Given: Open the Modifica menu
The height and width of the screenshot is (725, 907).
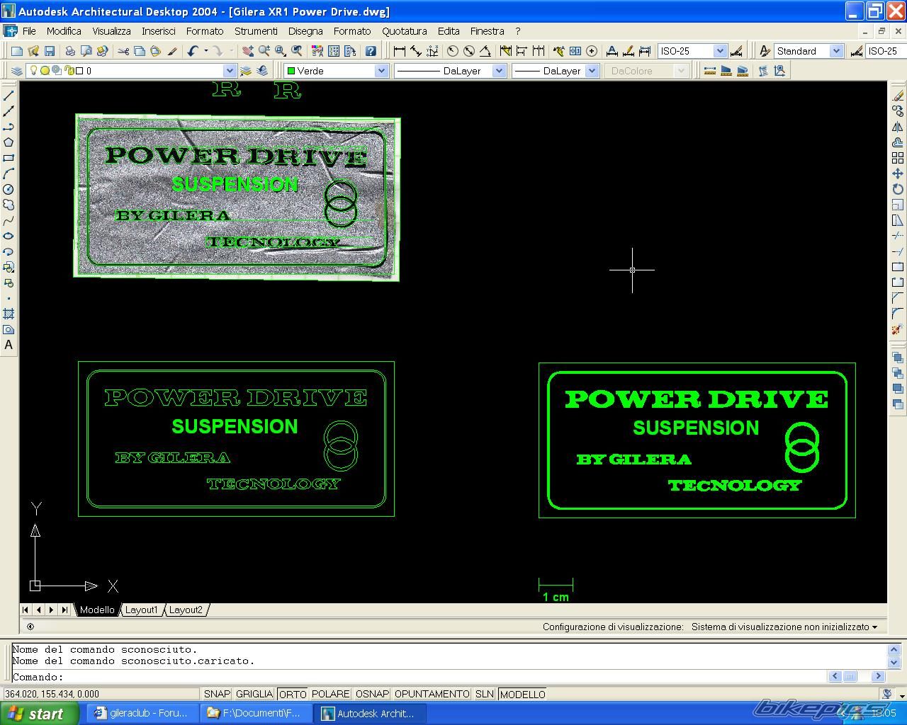Looking at the screenshot, I should coord(64,31).
